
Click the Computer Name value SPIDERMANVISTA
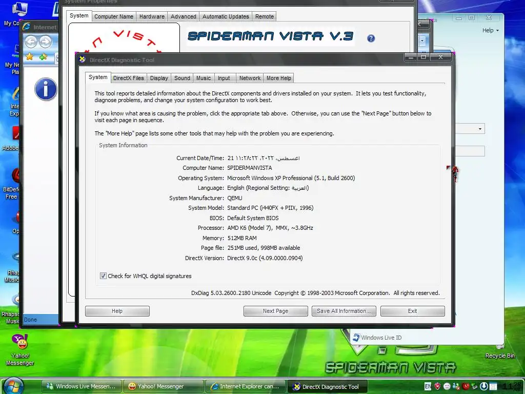click(250, 168)
